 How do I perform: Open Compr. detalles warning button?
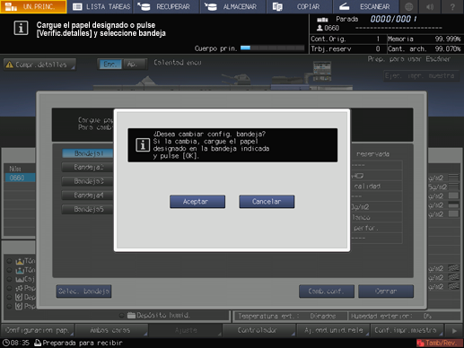39,65
